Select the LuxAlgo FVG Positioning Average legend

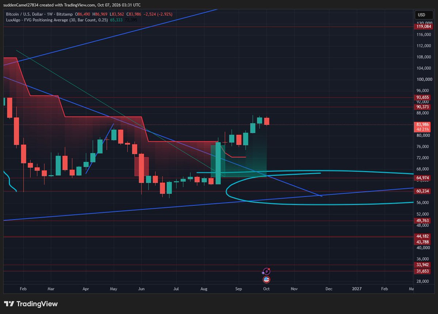pyautogui.click(x=57, y=20)
